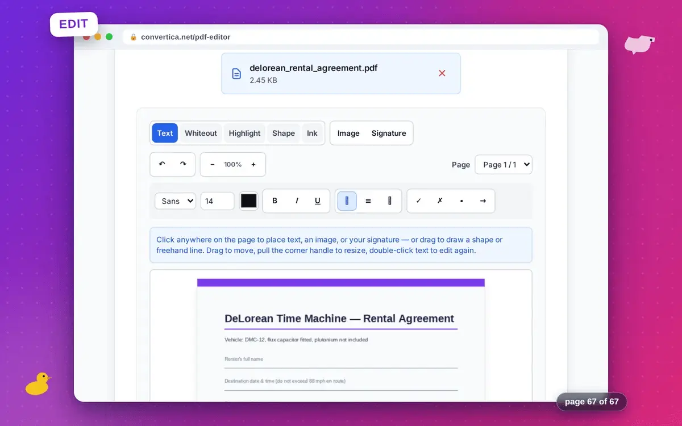
Task: Toggle underline formatting
Action: click(x=318, y=201)
